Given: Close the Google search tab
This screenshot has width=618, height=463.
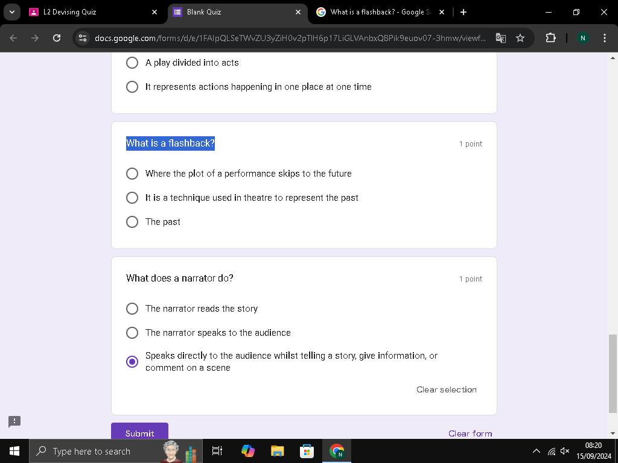Looking at the screenshot, I should (442, 12).
